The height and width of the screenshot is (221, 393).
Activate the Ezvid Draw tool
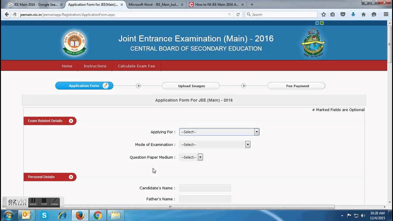pos(54,202)
